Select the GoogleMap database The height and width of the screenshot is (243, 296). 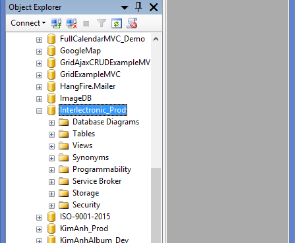80,51
